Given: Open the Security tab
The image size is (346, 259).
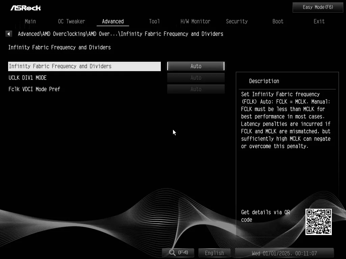Looking at the screenshot, I should (x=237, y=21).
